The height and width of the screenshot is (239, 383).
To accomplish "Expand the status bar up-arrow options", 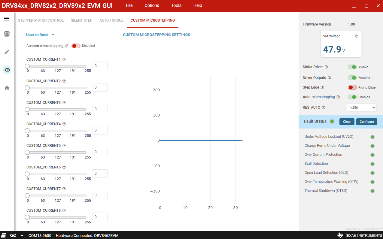I will (x=22, y=235).
